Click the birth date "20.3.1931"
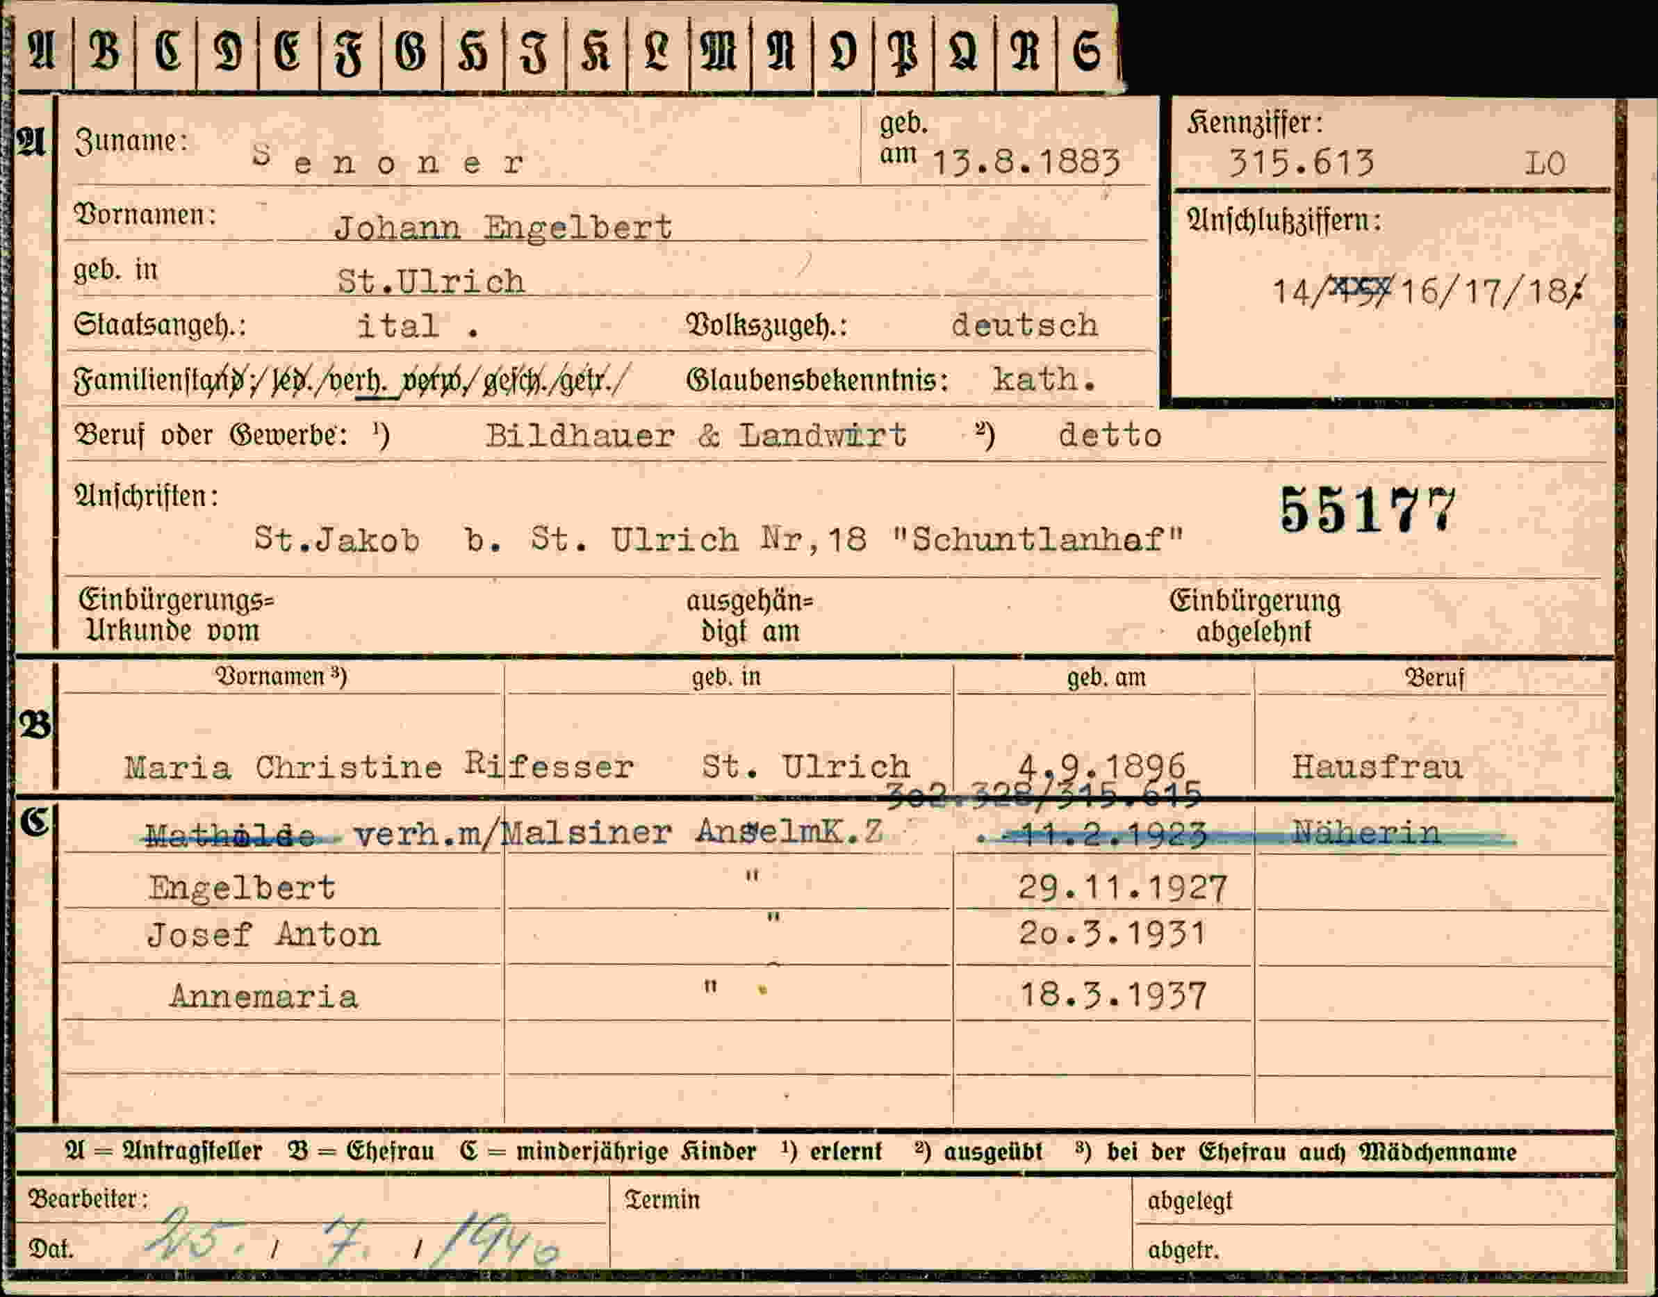Screen dimensions: 1658x1297 click(1112, 933)
